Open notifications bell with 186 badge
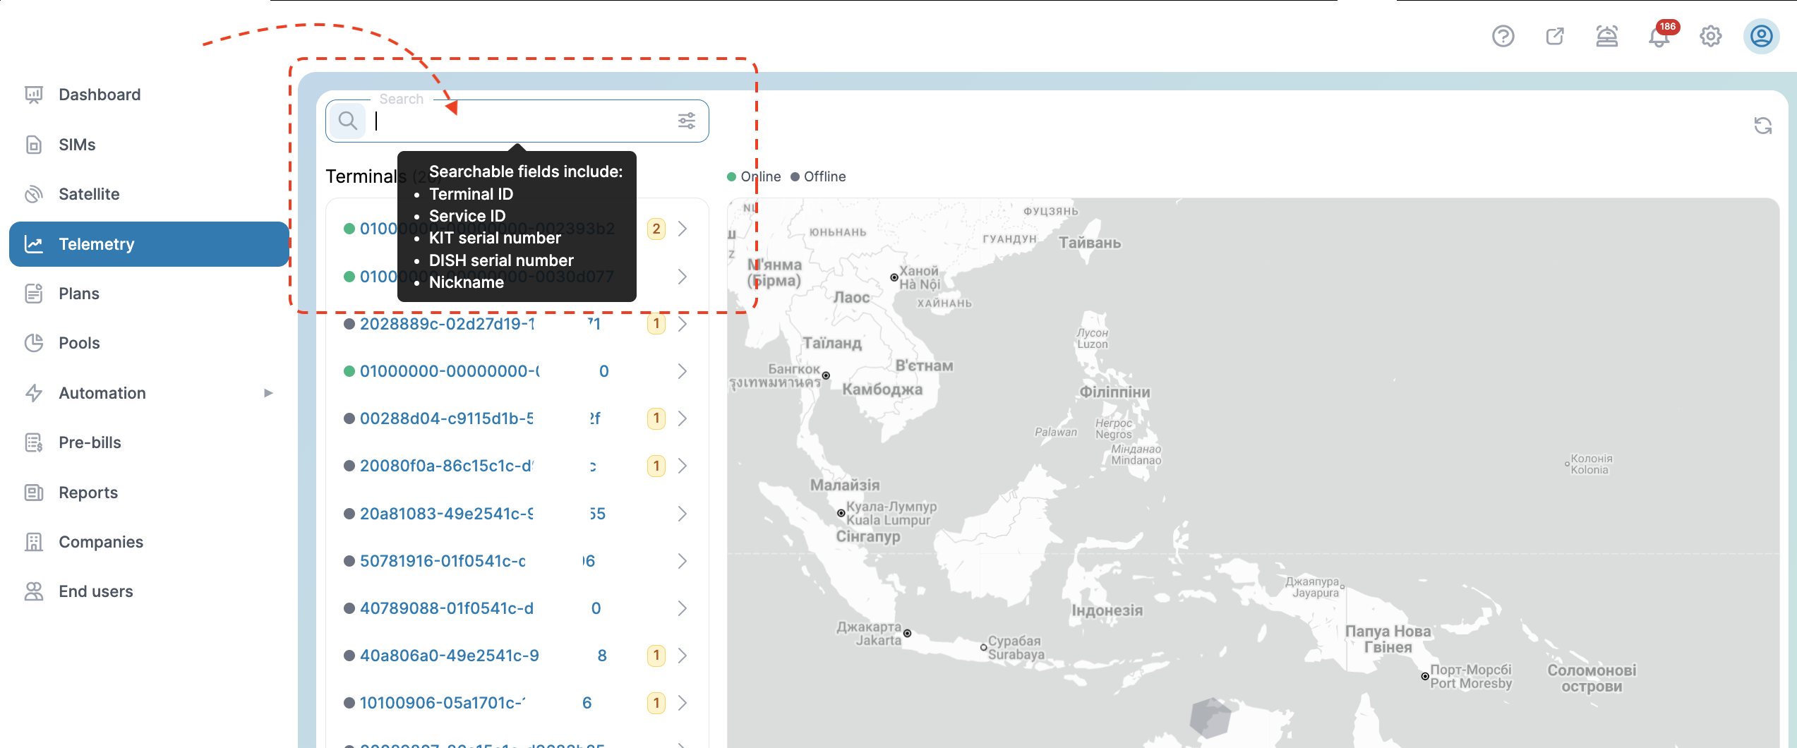Image resolution: width=1797 pixels, height=748 pixels. [1659, 36]
